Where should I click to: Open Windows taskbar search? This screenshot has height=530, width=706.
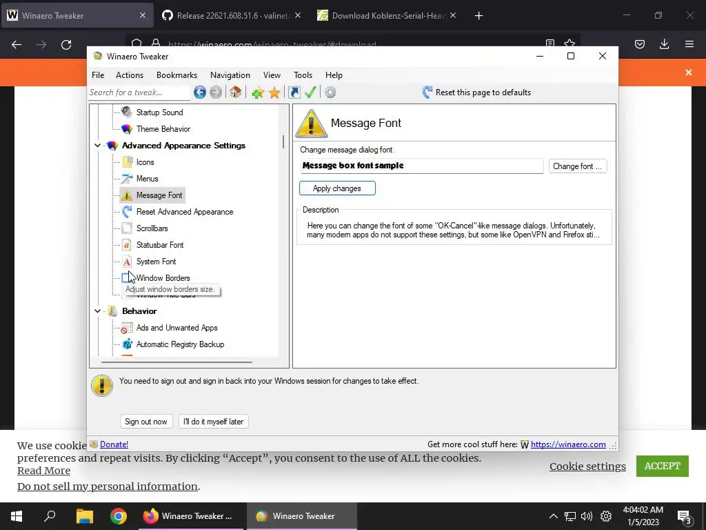tap(50, 516)
